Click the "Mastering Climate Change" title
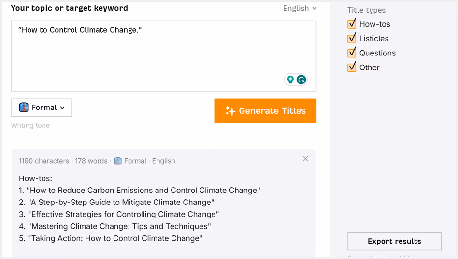 [x=115, y=226]
